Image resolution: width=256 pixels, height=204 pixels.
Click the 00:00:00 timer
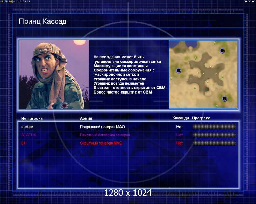[x=249, y=1]
